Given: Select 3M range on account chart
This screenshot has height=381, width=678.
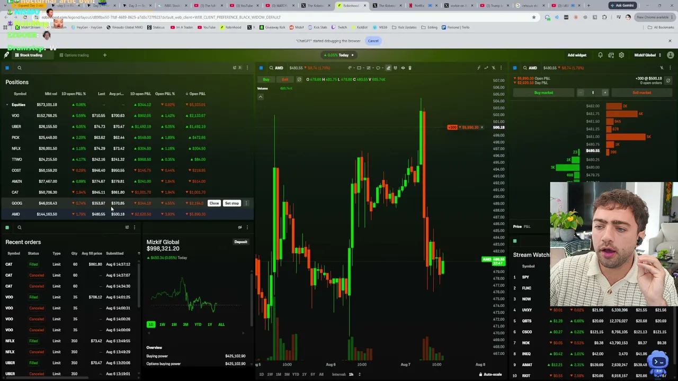Looking at the screenshot, I should 185,324.
